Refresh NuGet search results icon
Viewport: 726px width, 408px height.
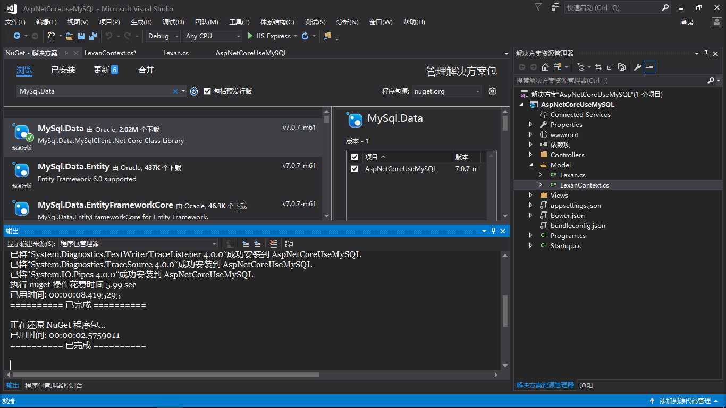click(194, 91)
